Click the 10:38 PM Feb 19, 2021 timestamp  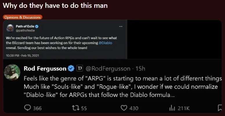click(x=21, y=55)
